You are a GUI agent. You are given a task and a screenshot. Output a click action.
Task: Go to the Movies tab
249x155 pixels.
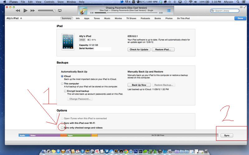pyautogui.click(x=118, y=18)
